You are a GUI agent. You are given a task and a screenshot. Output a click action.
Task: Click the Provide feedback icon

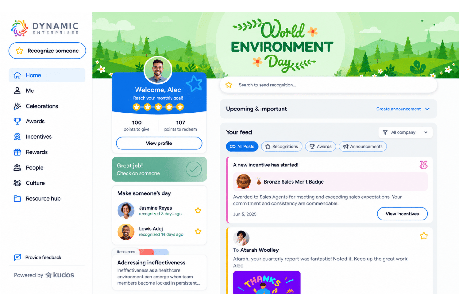[17, 257]
